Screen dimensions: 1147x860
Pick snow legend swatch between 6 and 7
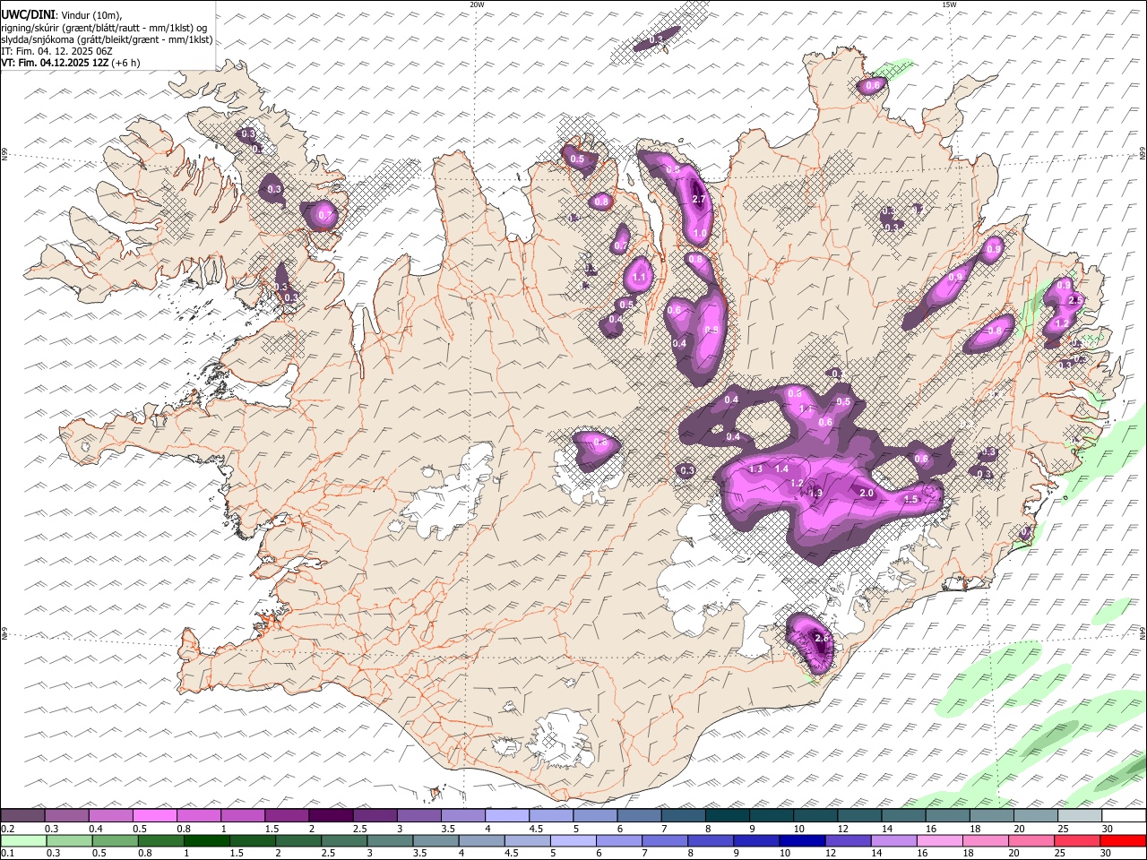(639, 815)
